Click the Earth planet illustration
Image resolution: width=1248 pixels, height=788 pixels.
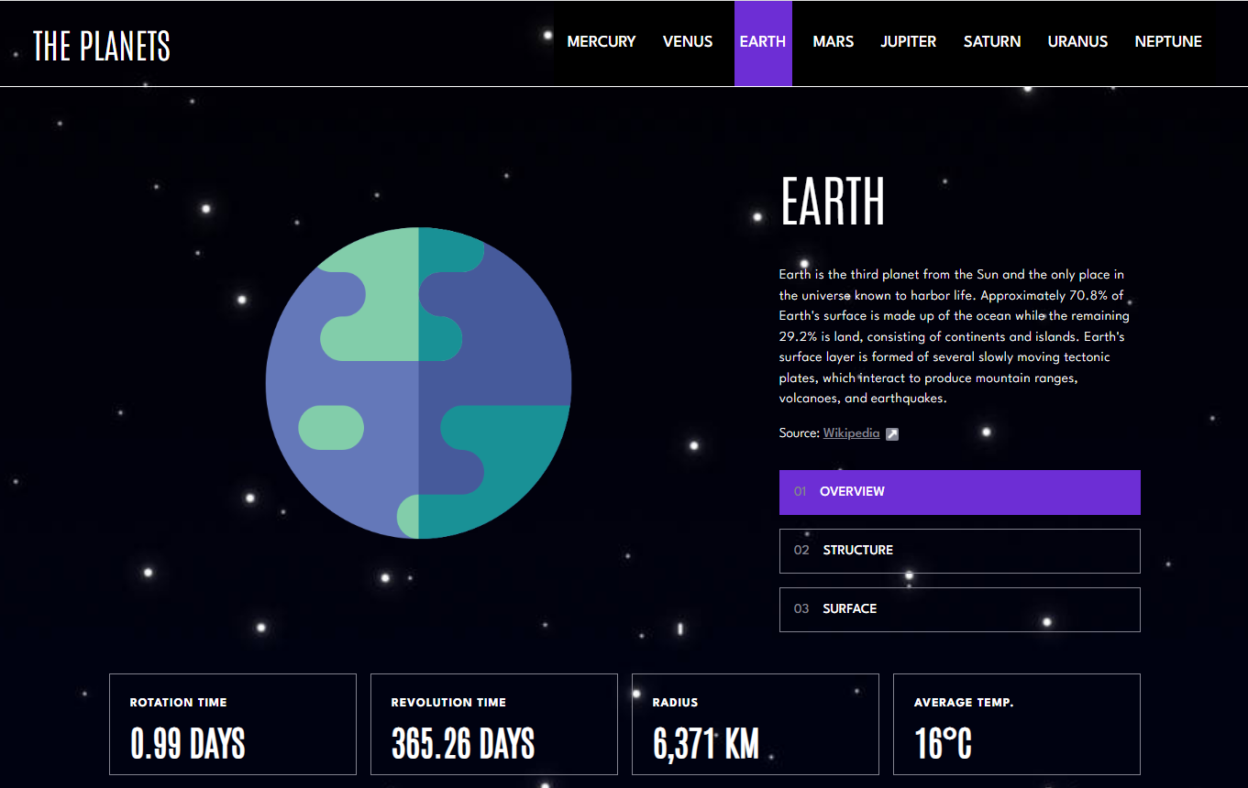[x=418, y=383]
